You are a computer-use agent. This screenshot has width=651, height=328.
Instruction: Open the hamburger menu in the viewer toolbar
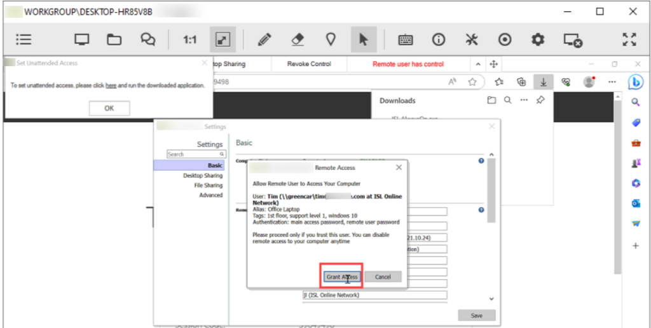tap(24, 40)
